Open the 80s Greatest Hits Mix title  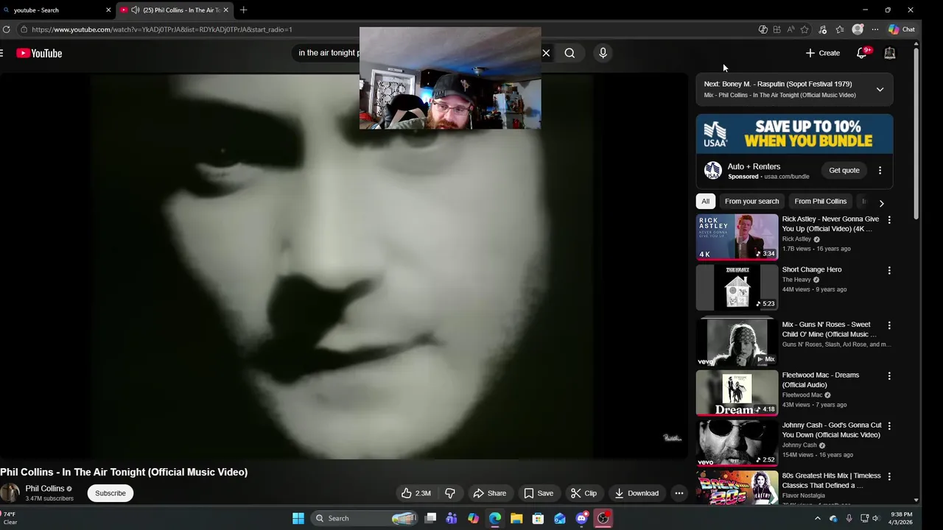(x=831, y=481)
